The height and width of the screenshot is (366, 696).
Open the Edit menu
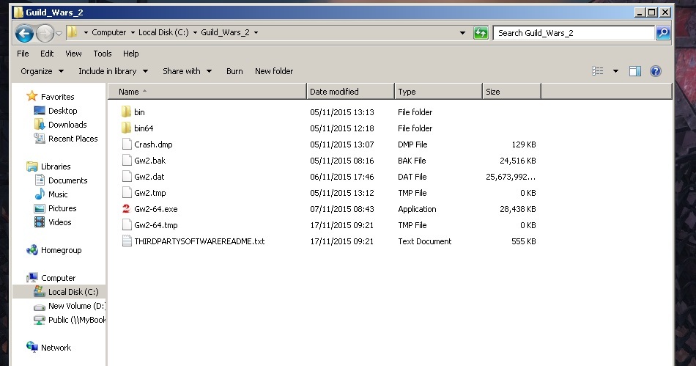point(47,54)
